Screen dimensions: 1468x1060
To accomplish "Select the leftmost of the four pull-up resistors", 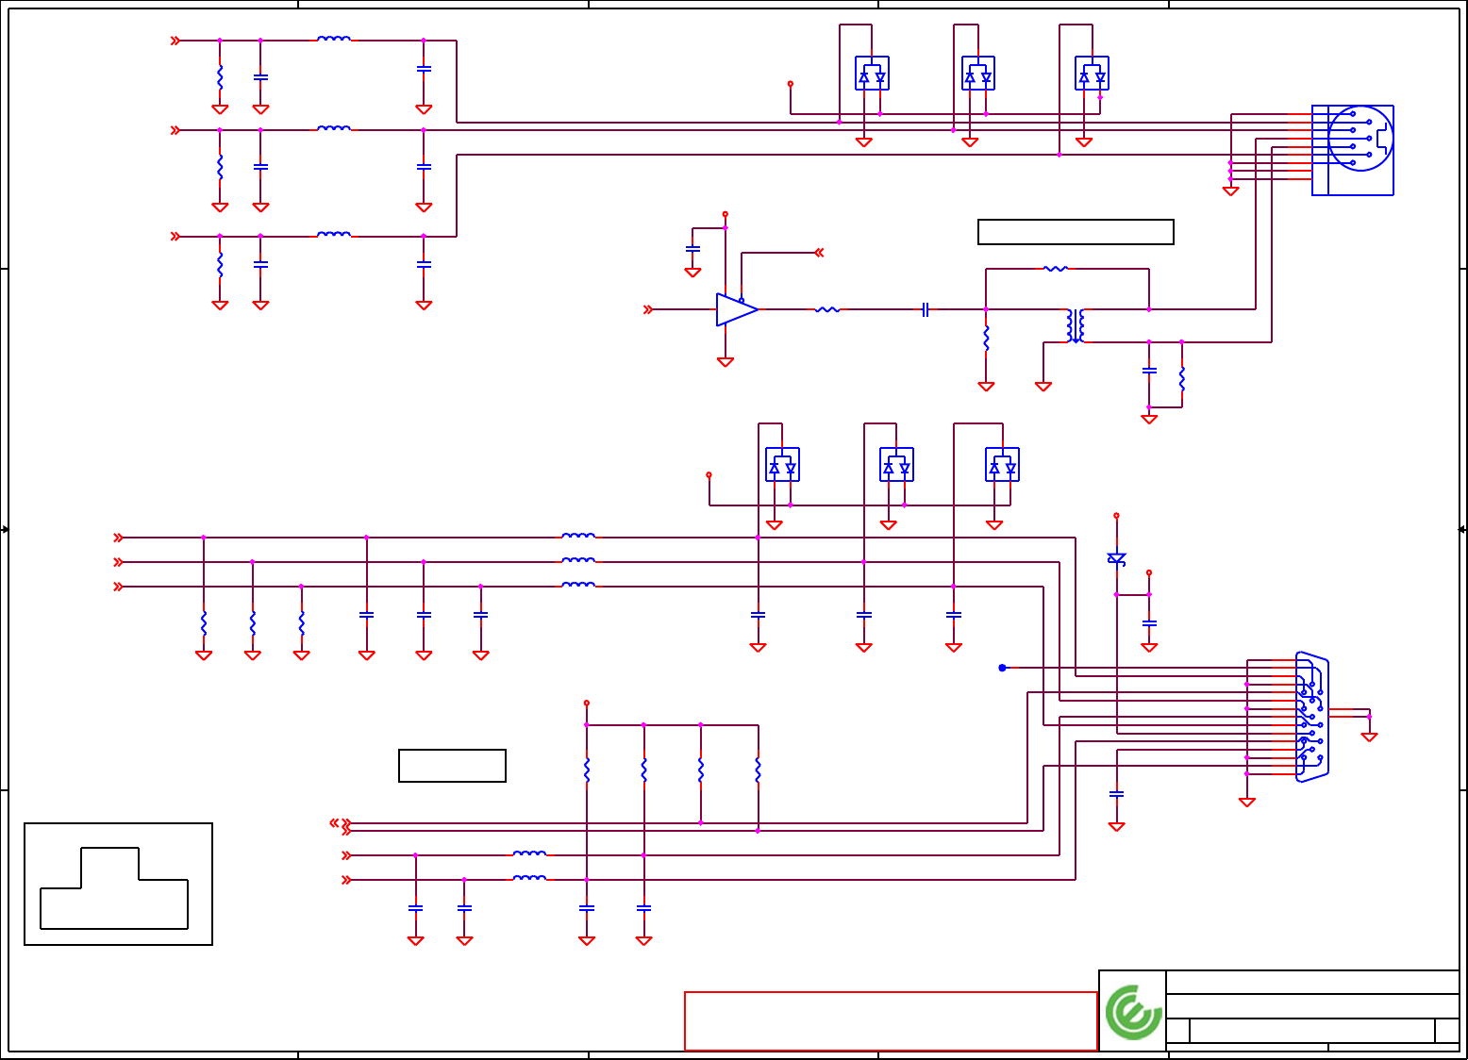I will coord(587,770).
